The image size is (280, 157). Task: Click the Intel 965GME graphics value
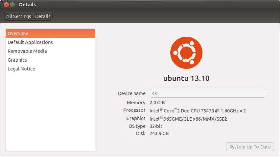pyautogui.click(x=188, y=119)
